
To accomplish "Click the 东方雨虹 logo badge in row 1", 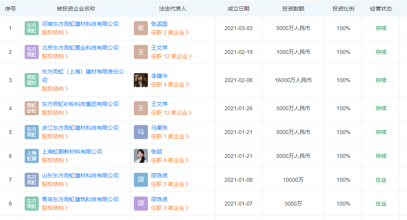I will [x=32, y=28].
